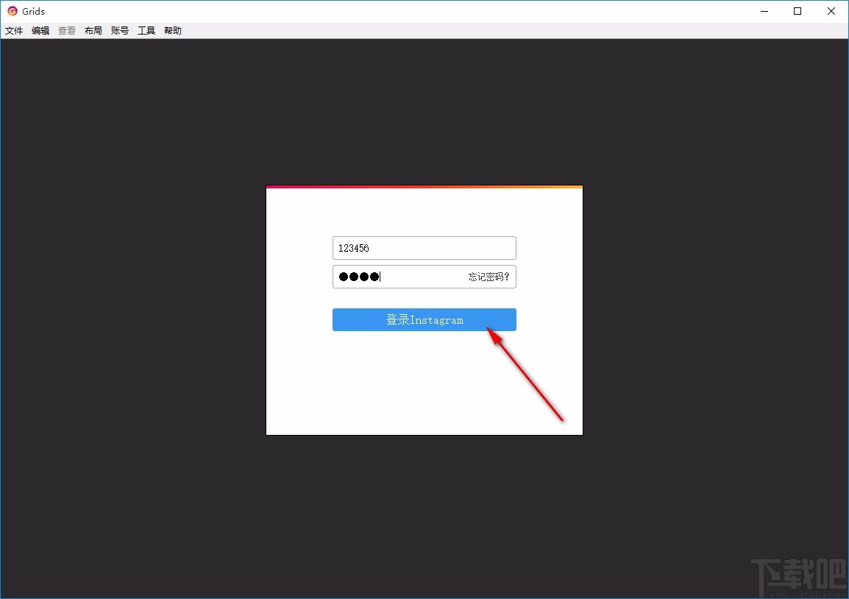Click the username field containing 123456
Screen dimensions: 849x599
424,248
